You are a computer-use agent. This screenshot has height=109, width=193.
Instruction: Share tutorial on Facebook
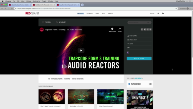tap(142, 29)
